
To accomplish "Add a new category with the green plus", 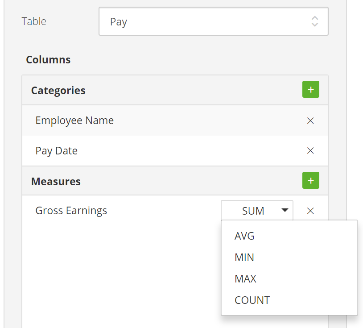I will [x=311, y=89].
